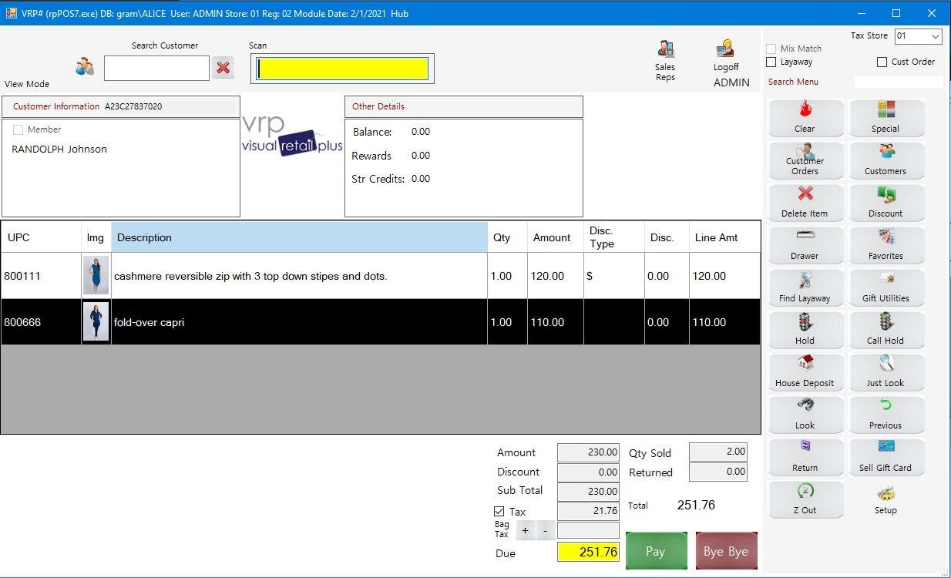Open the Tax Store dropdown

pyautogui.click(x=919, y=36)
